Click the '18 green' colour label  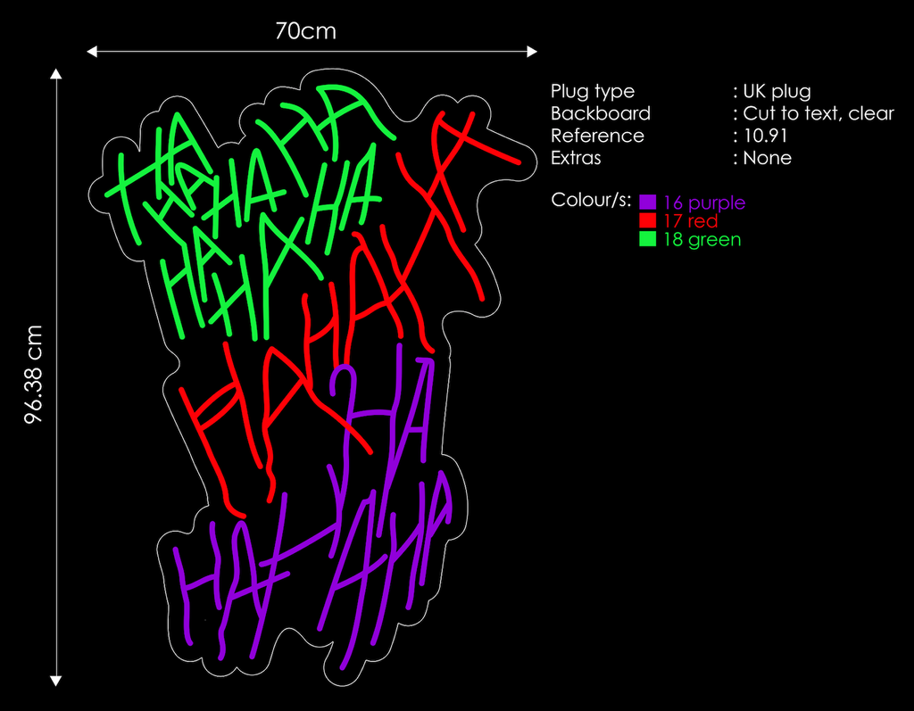click(702, 239)
